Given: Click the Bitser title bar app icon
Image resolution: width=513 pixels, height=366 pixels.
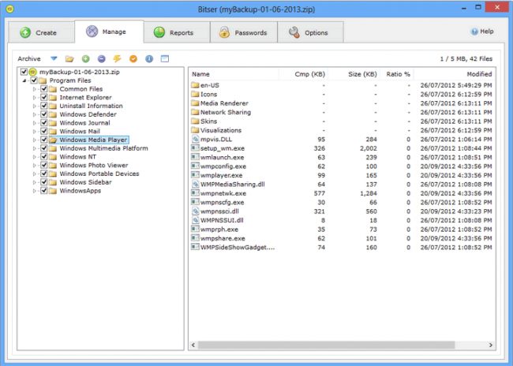Looking at the screenshot, I should tap(9, 9).
